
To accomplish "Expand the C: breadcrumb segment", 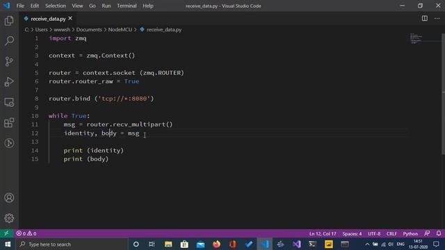I will click(x=26, y=29).
